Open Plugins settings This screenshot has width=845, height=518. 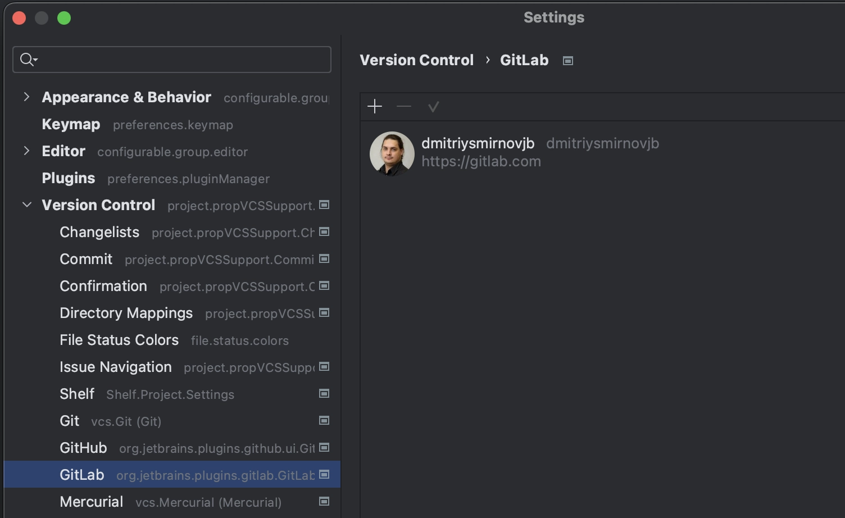(x=69, y=178)
